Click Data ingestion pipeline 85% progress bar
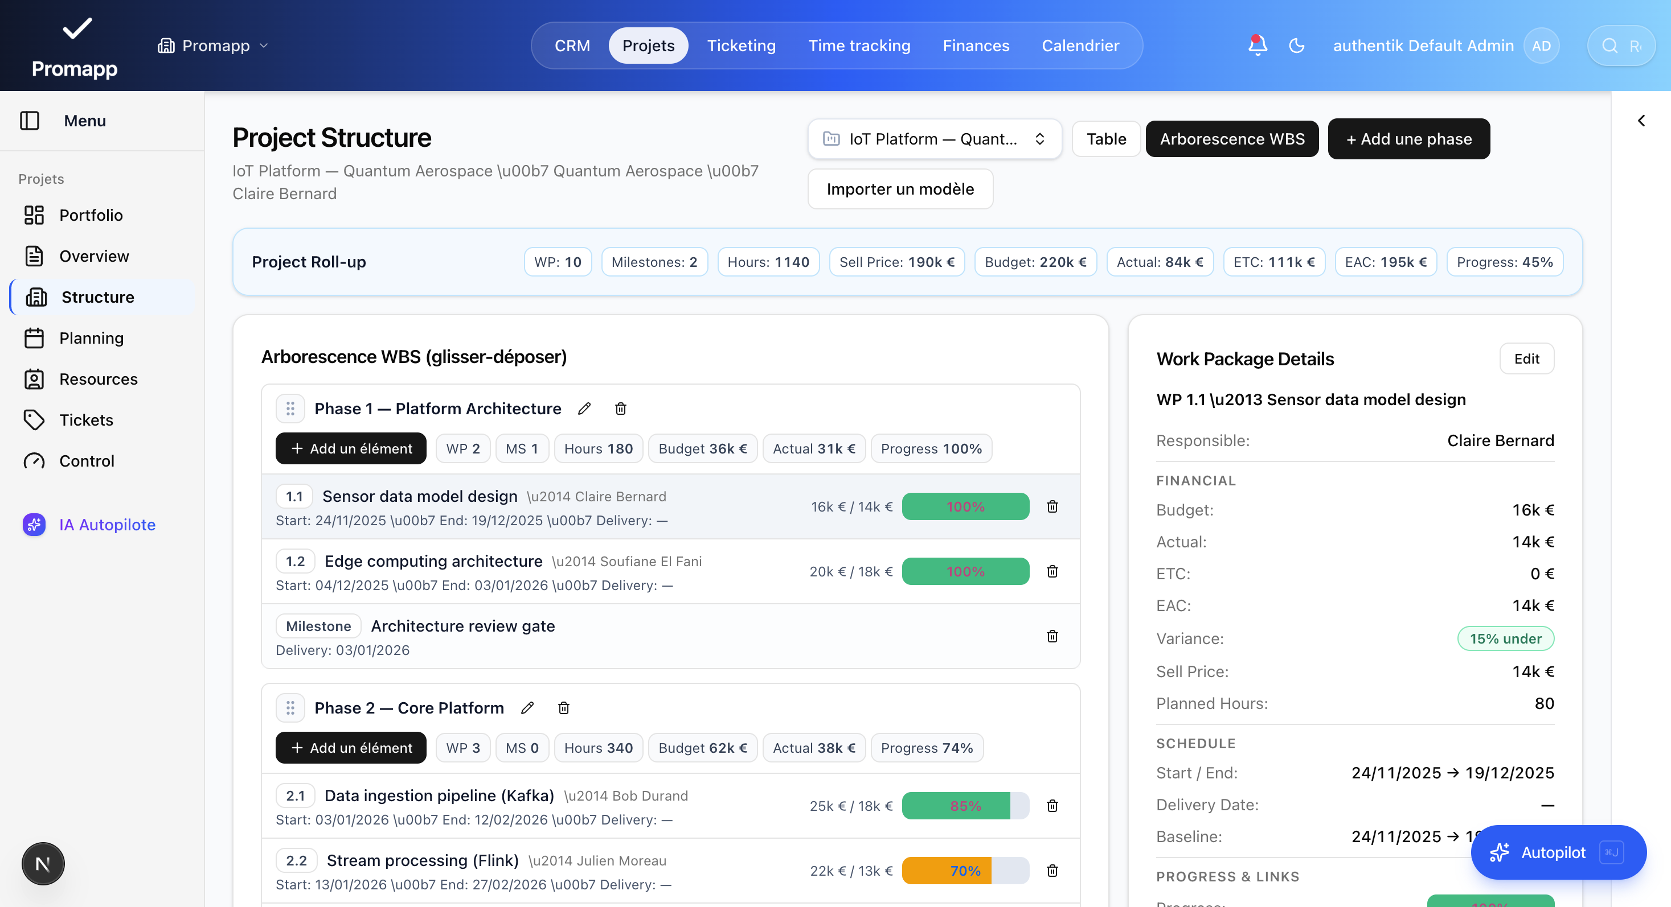The width and height of the screenshot is (1671, 907). point(965,806)
